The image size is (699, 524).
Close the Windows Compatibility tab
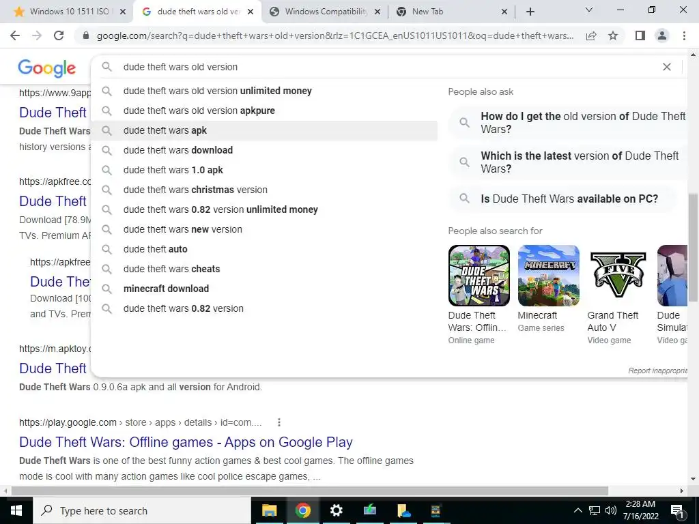coord(377,12)
